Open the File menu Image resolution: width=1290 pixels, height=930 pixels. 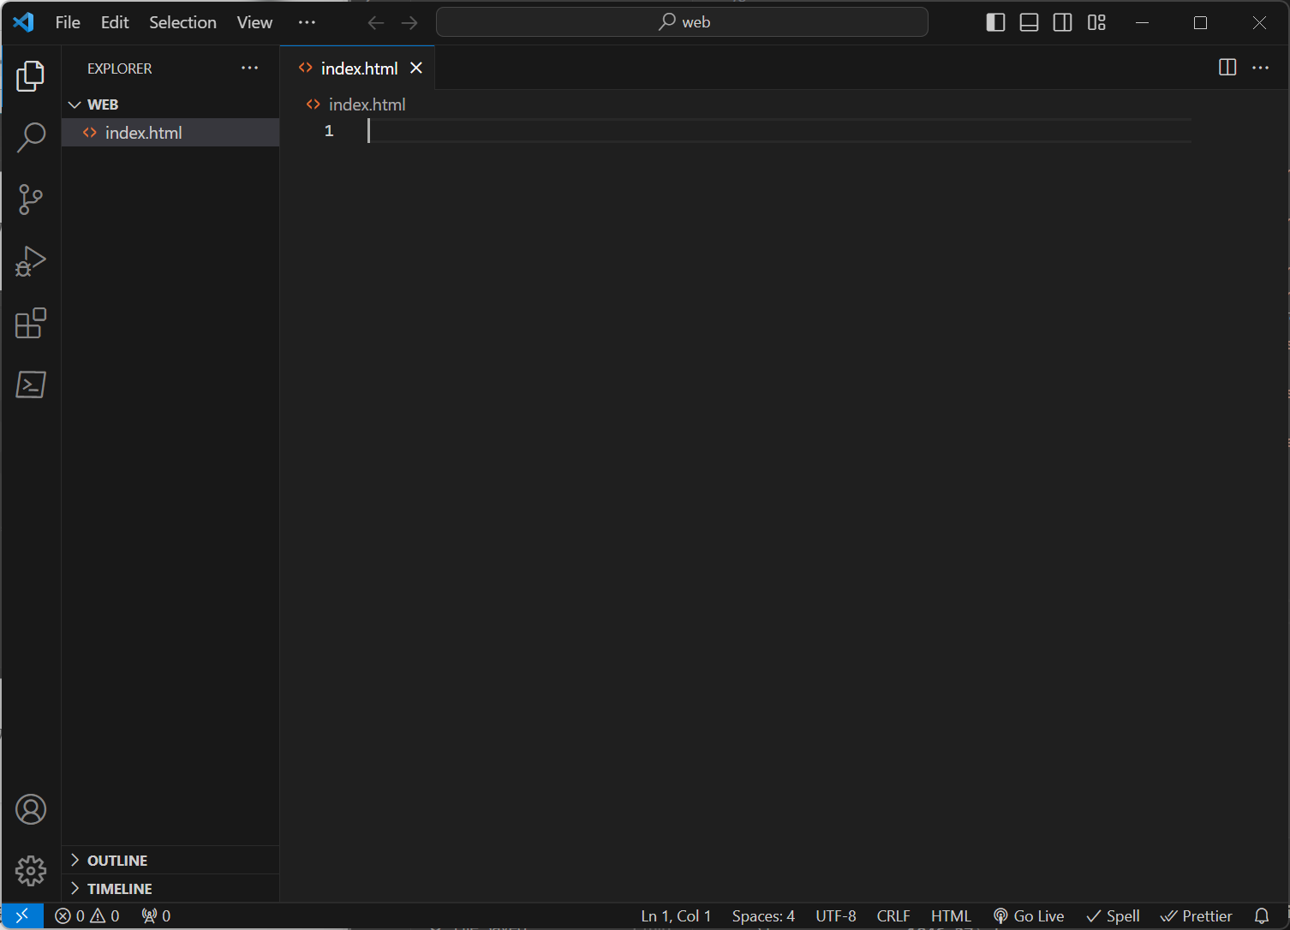68,22
